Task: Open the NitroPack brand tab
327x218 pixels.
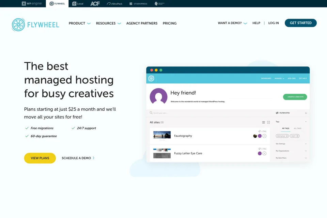Action: point(114,3)
